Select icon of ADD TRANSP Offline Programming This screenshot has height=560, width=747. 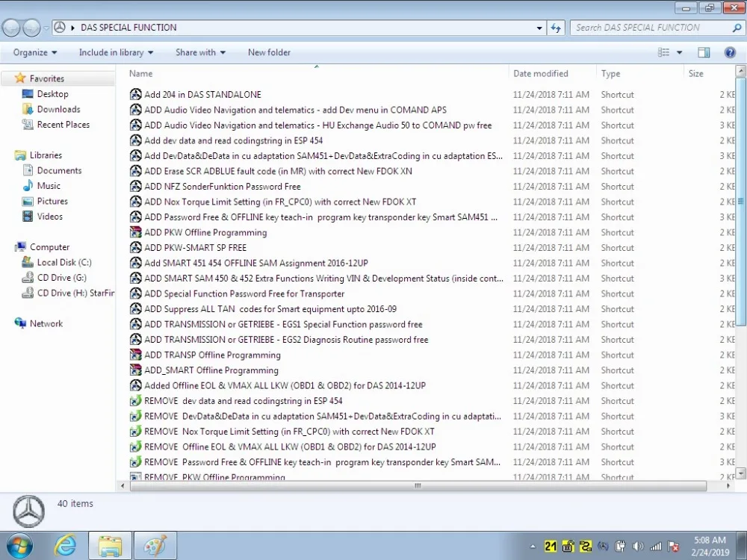click(x=136, y=355)
